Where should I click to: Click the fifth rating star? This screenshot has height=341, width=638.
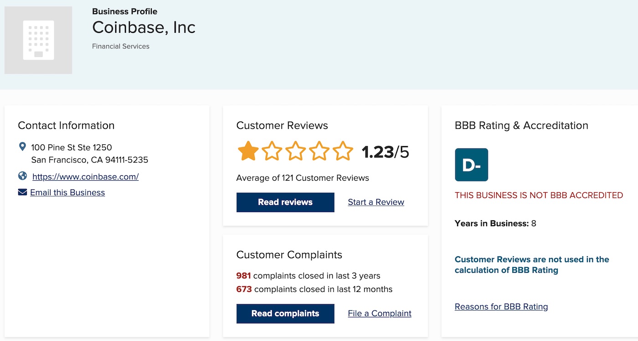click(343, 151)
